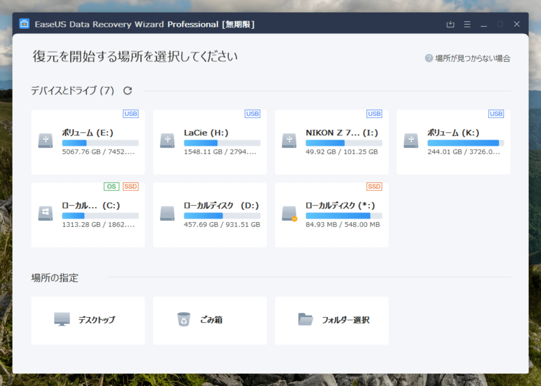Click the lost partition (*:) drive icon
The width and height of the screenshot is (541, 386).
pyautogui.click(x=289, y=214)
